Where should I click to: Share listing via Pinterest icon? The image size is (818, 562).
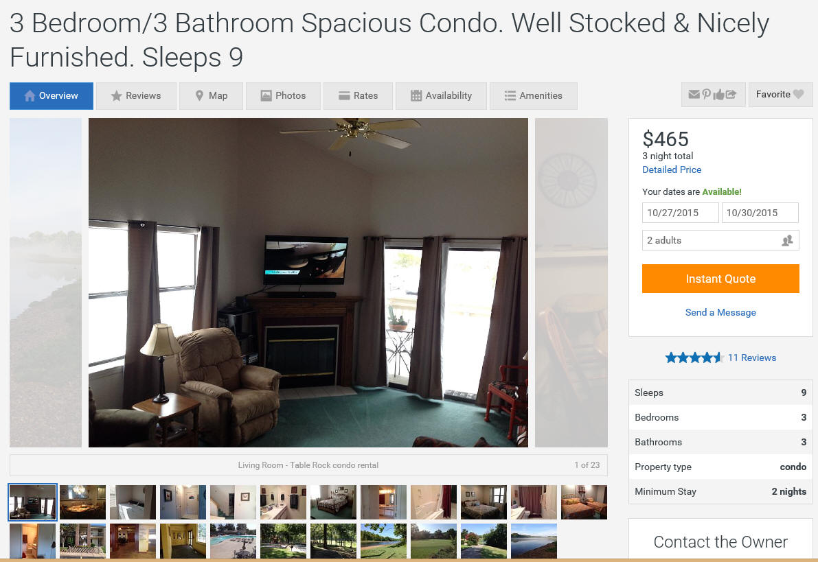click(706, 95)
